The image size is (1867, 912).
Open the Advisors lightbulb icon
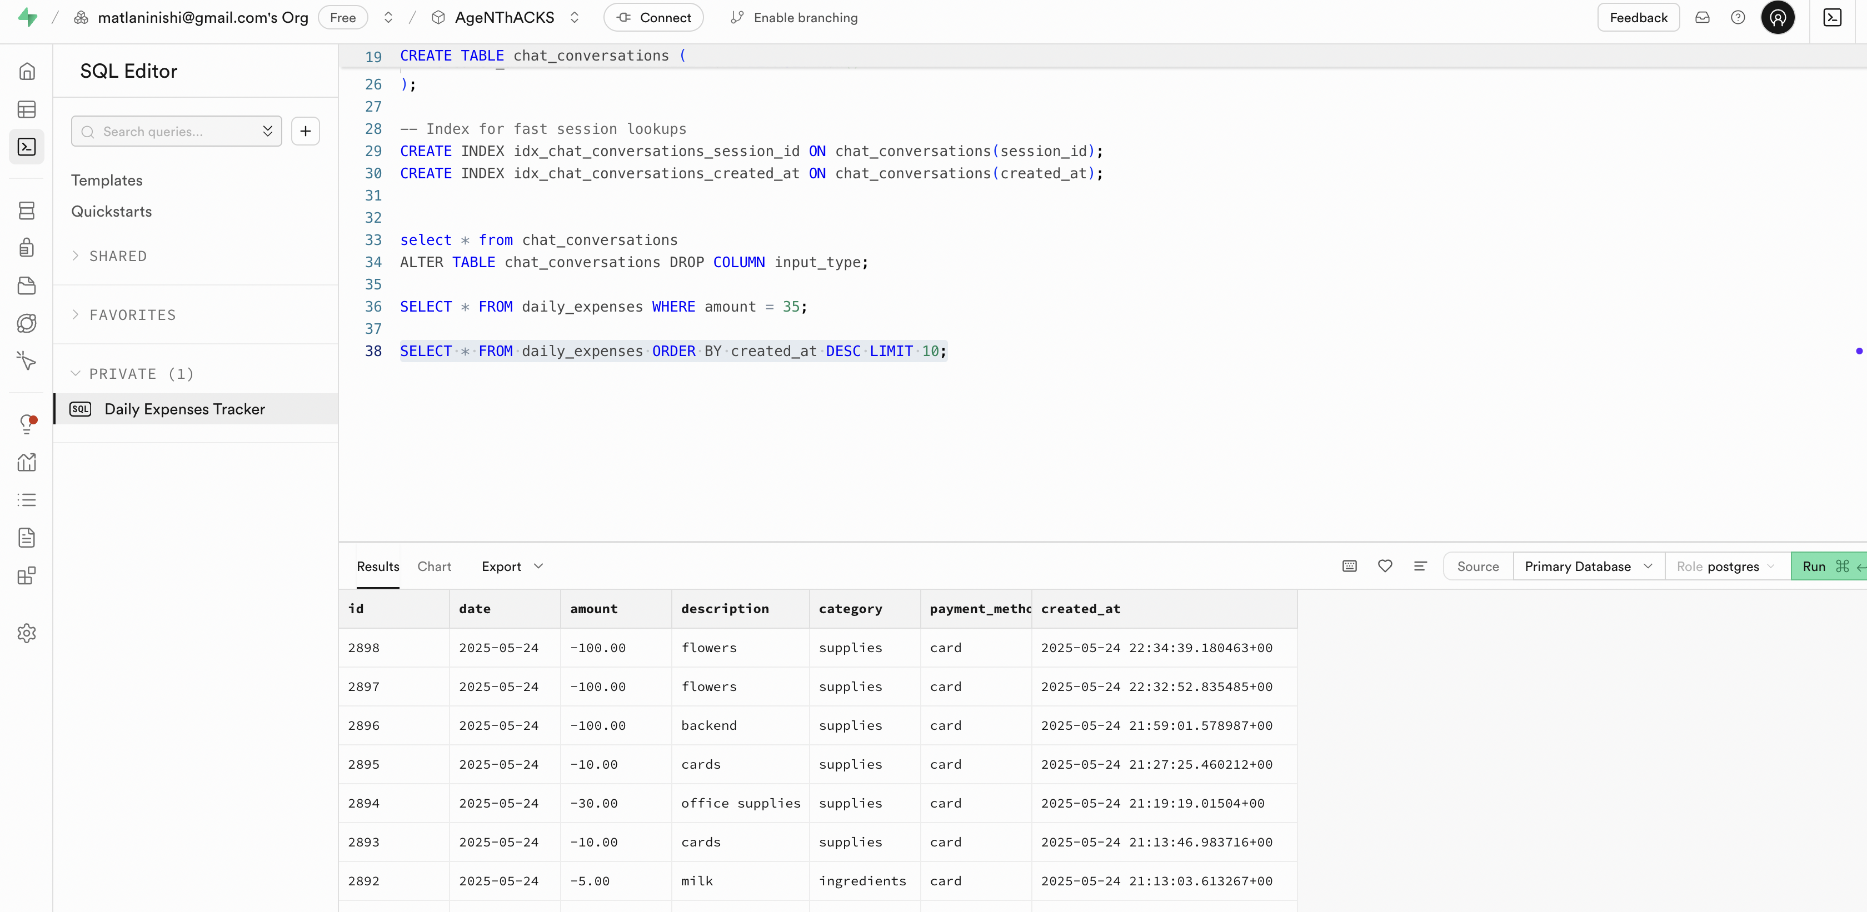[x=27, y=424]
